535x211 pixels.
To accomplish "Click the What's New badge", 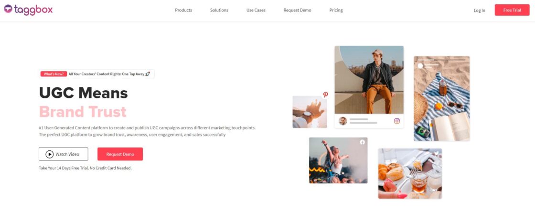I will coord(53,74).
